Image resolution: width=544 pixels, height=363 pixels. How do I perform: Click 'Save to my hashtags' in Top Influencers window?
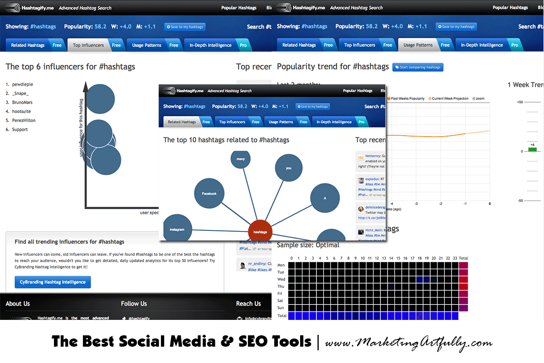coord(185,27)
